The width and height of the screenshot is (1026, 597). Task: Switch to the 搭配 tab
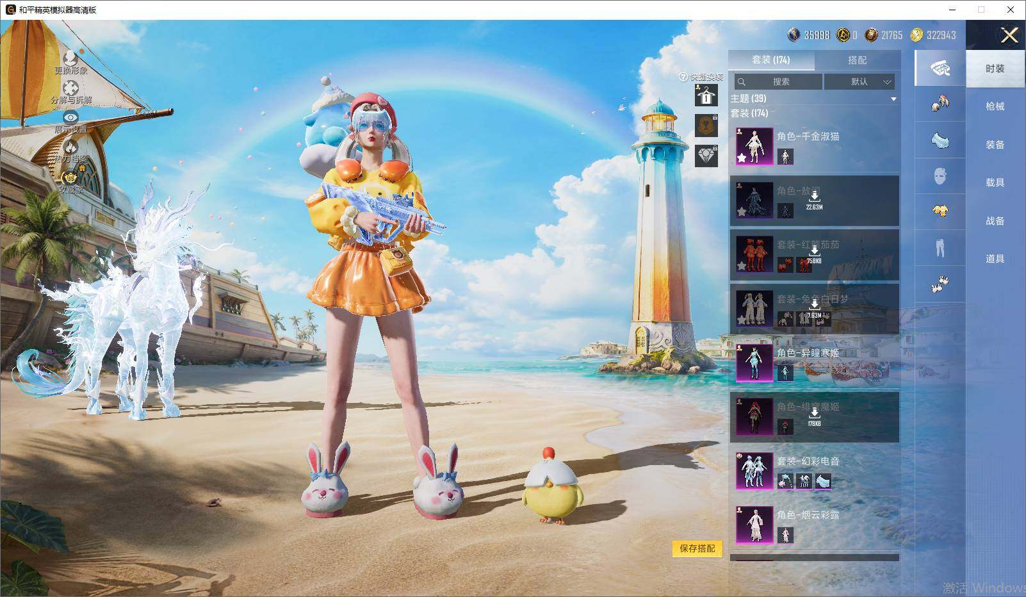(x=857, y=60)
